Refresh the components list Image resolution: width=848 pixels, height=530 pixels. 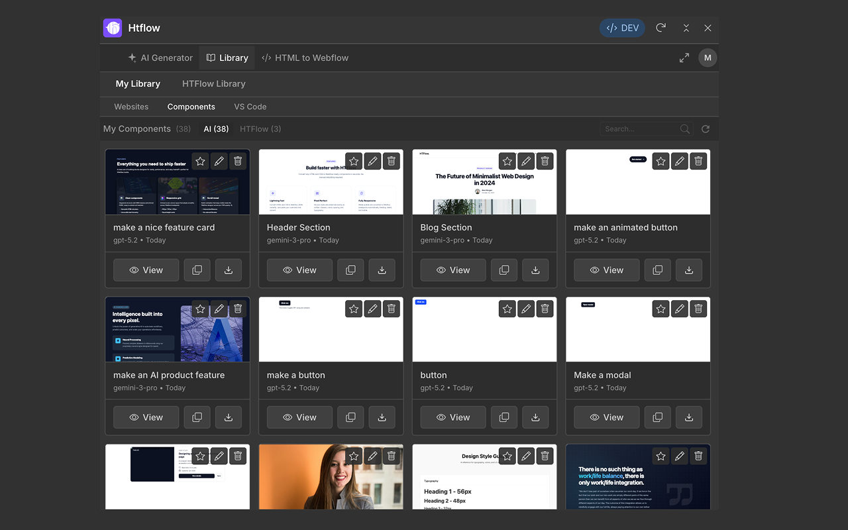(x=706, y=129)
